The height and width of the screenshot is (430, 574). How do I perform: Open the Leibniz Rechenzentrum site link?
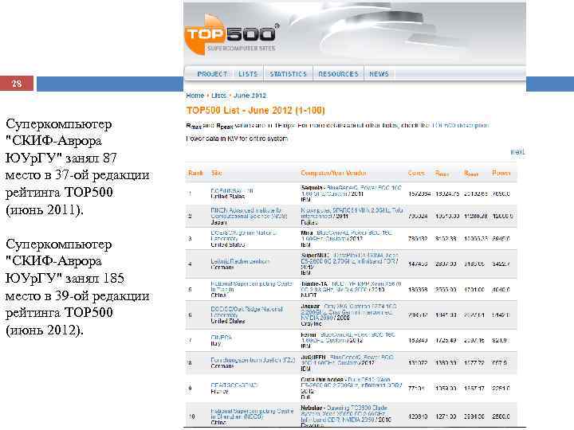tap(240, 261)
